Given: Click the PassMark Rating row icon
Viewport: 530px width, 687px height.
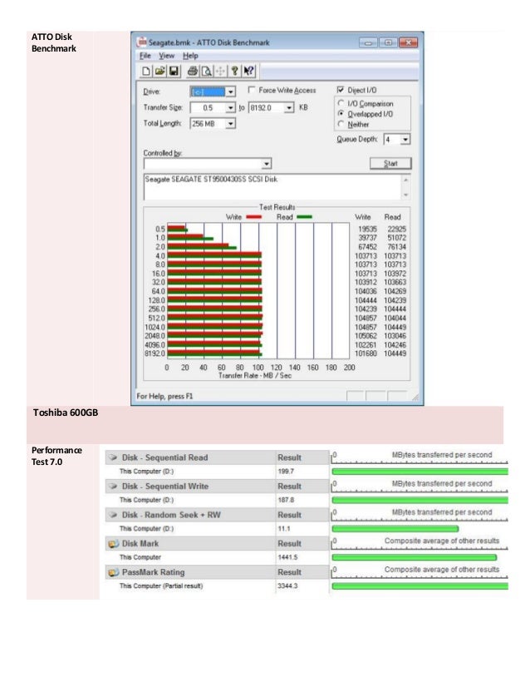Looking at the screenshot, I should [113, 572].
